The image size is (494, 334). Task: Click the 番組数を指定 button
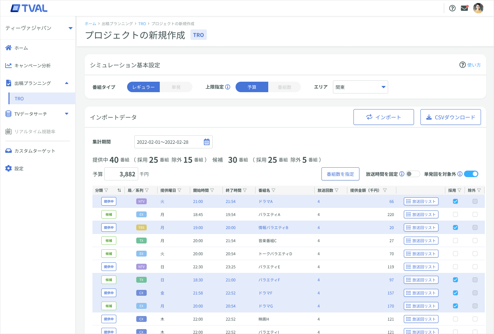(340, 174)
